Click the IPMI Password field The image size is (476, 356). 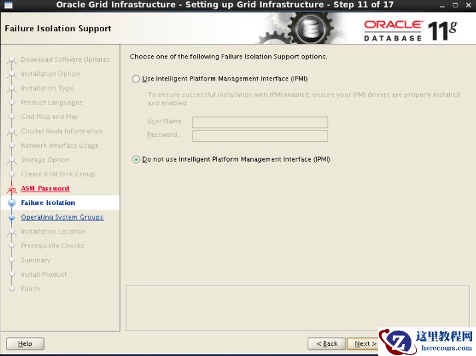coord(260,136)
